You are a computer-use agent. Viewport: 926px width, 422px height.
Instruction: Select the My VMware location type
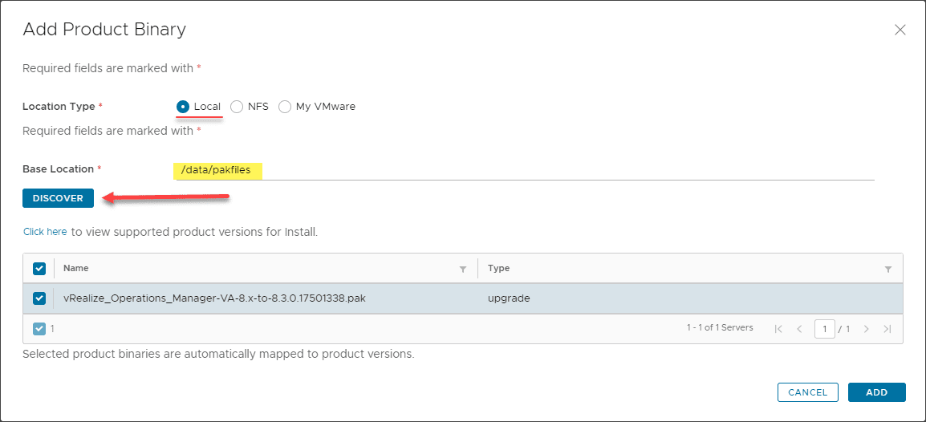click(x=285, y=107)
